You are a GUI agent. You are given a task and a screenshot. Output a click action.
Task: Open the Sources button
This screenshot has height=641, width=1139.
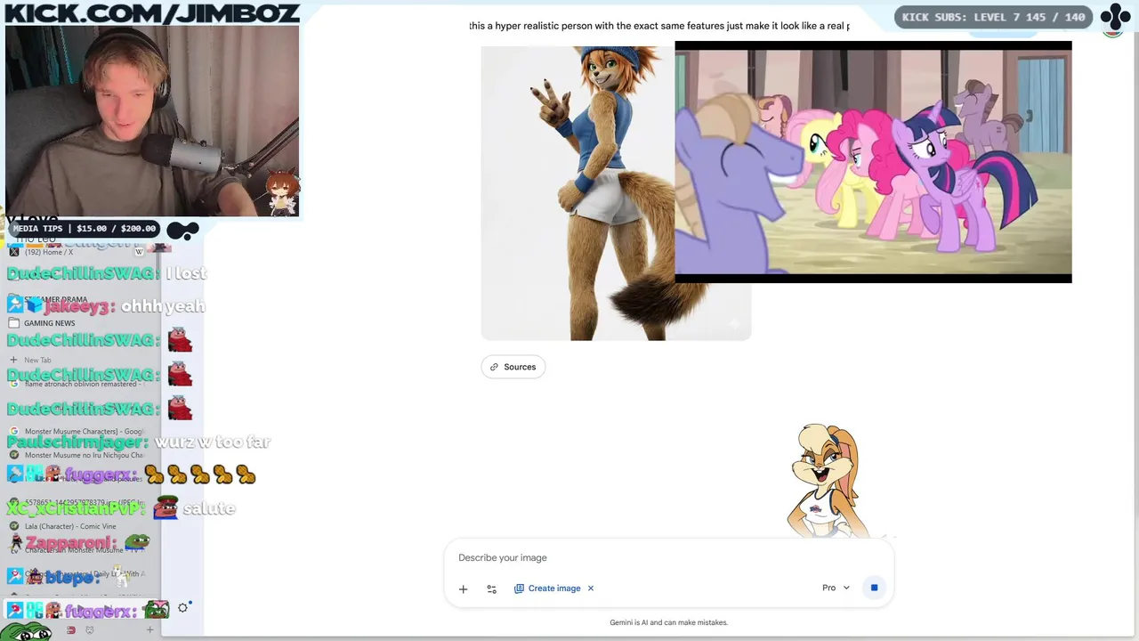(x=513, y=367)
